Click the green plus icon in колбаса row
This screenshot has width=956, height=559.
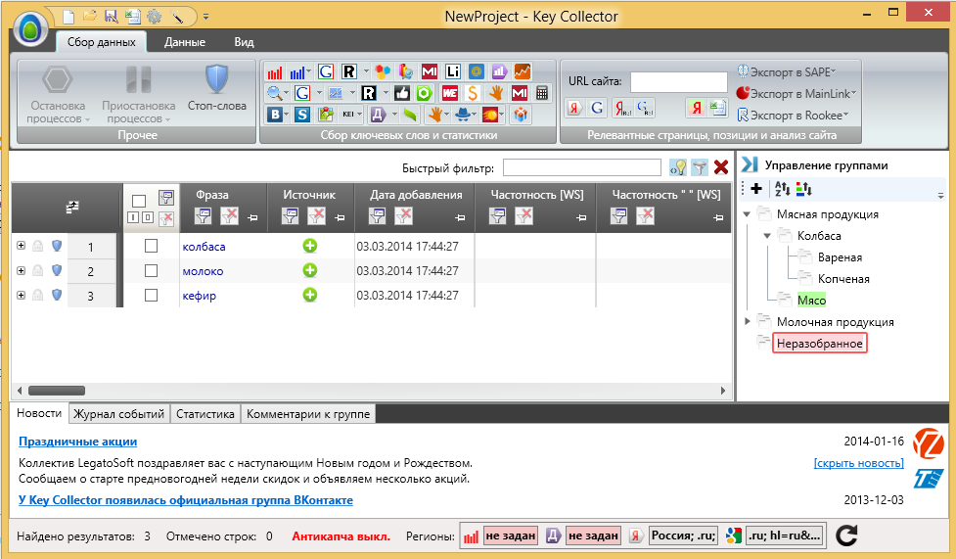click(x=310, y=246)
